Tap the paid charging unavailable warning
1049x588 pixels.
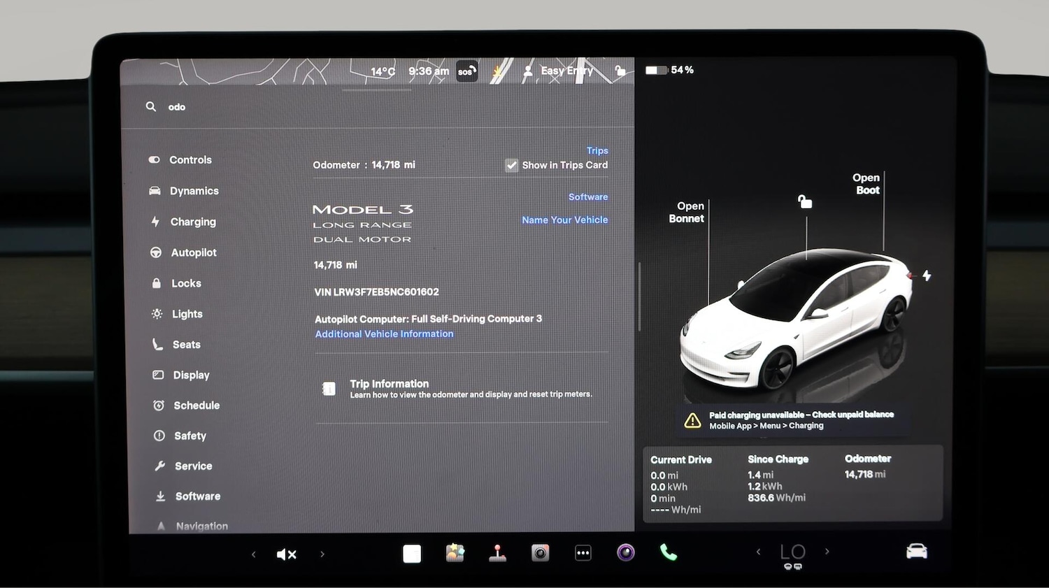coord(794,420)
